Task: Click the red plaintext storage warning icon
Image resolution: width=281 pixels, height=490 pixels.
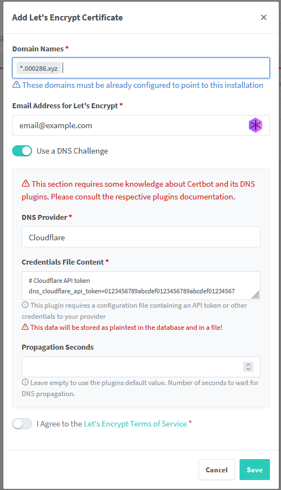Action: coord(25,327)
